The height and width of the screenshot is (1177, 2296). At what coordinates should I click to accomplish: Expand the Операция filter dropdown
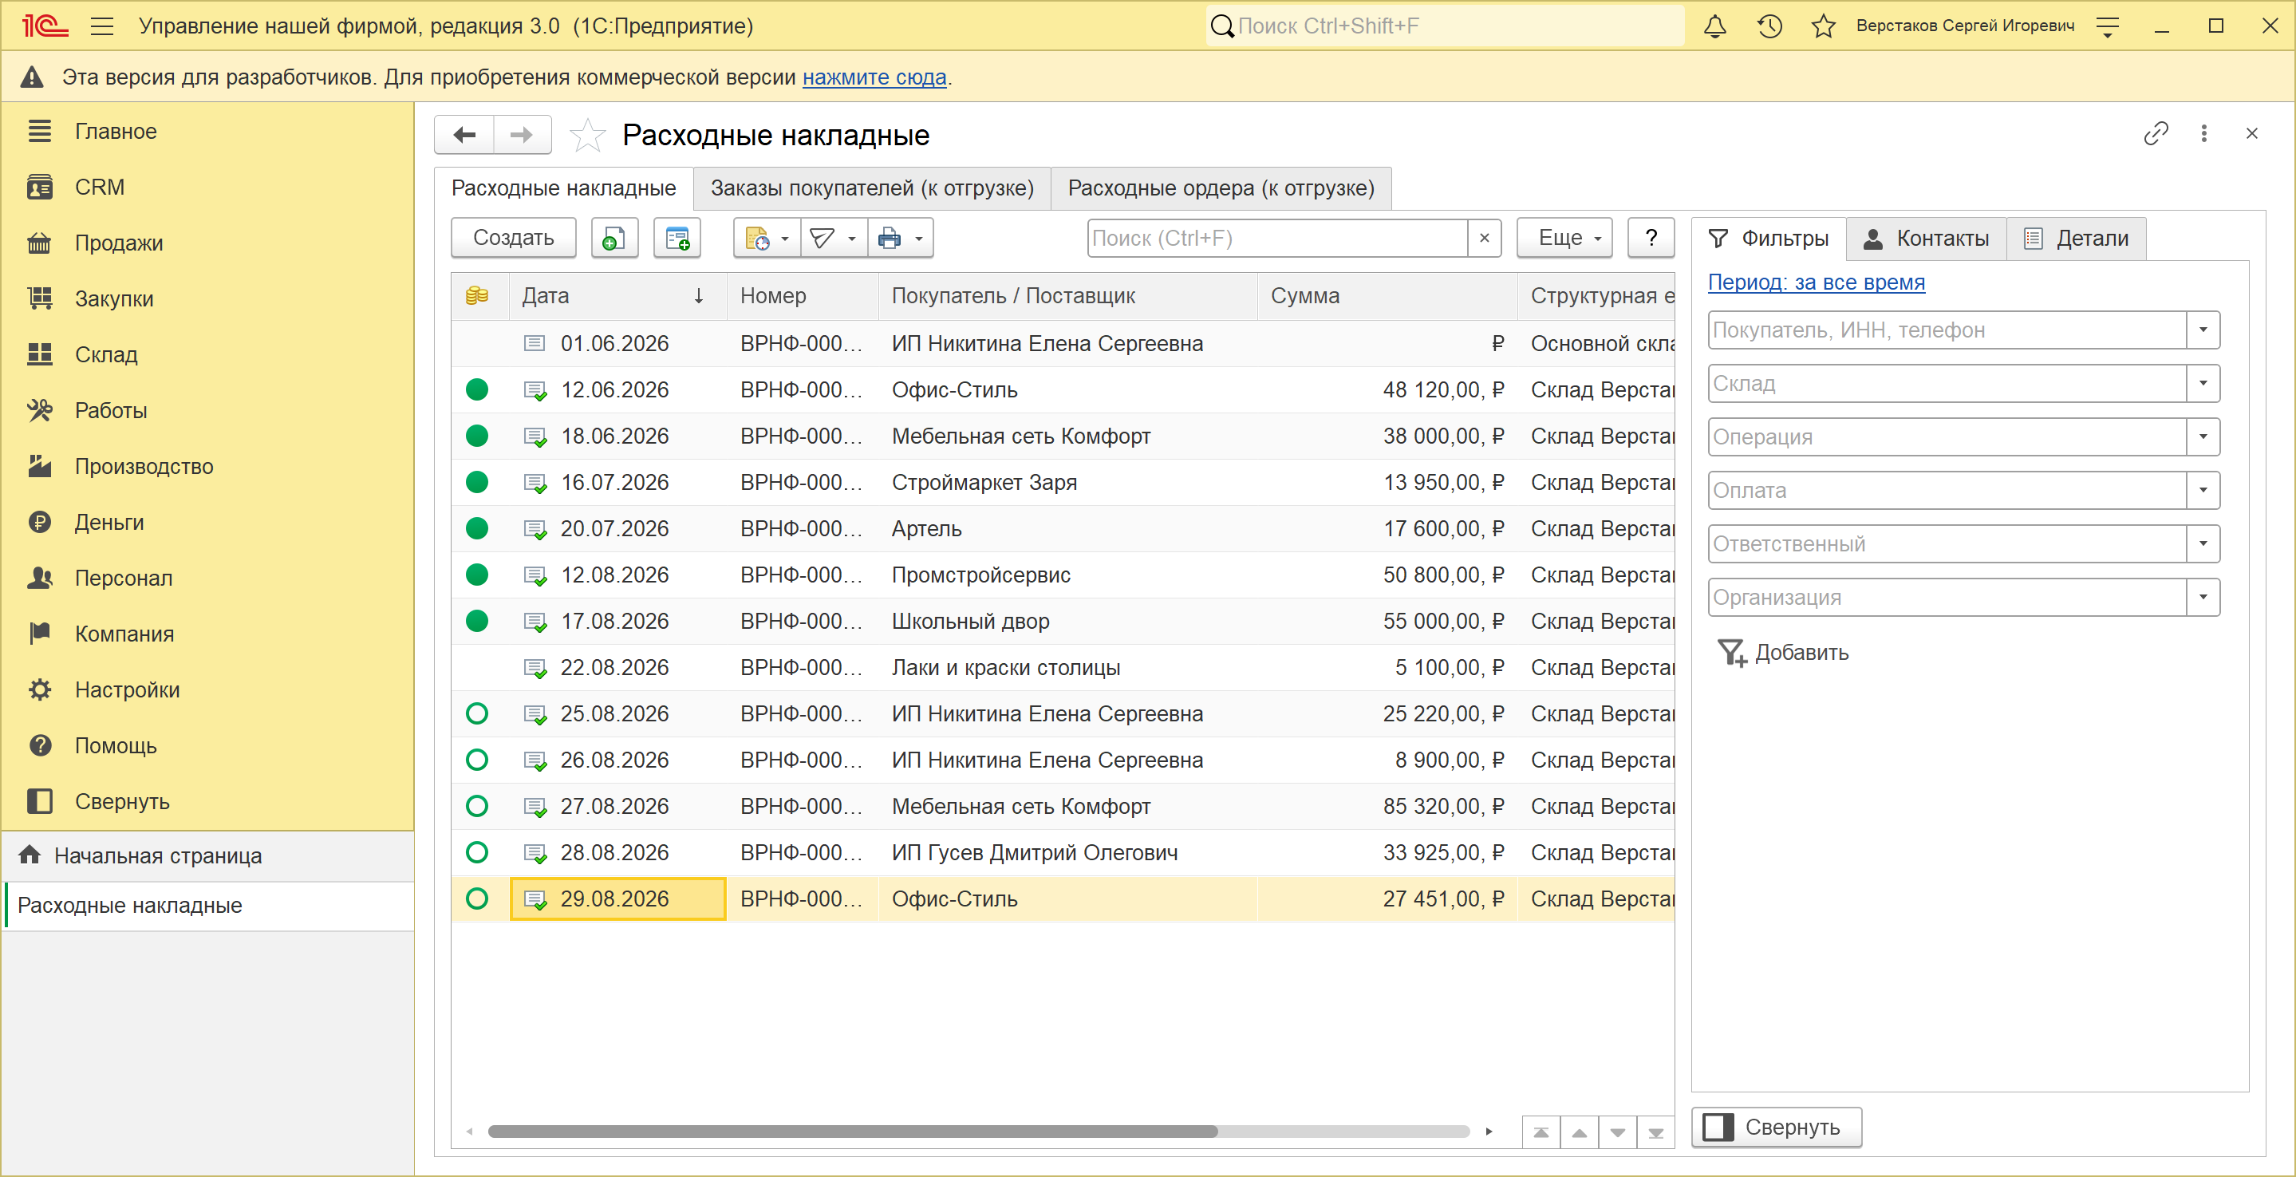click(x=2203, y=437)
